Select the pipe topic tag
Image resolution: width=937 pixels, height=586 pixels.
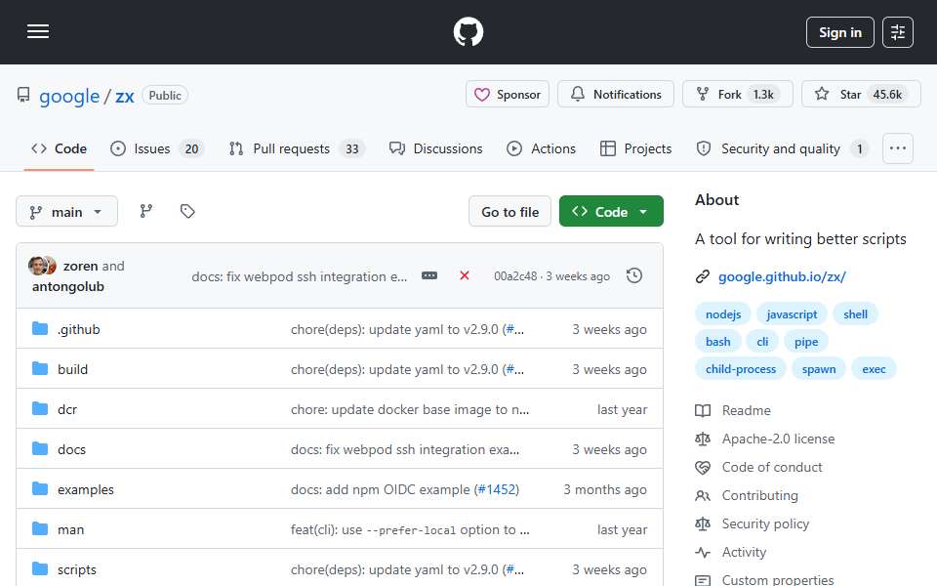806,342
